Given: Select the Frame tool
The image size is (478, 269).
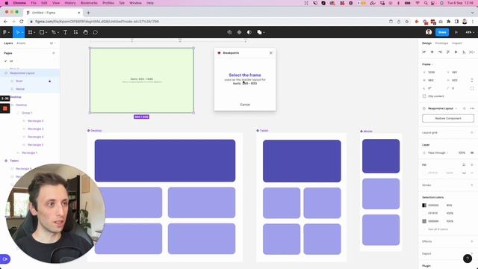Looking at the screenshot, I should 30,32.
